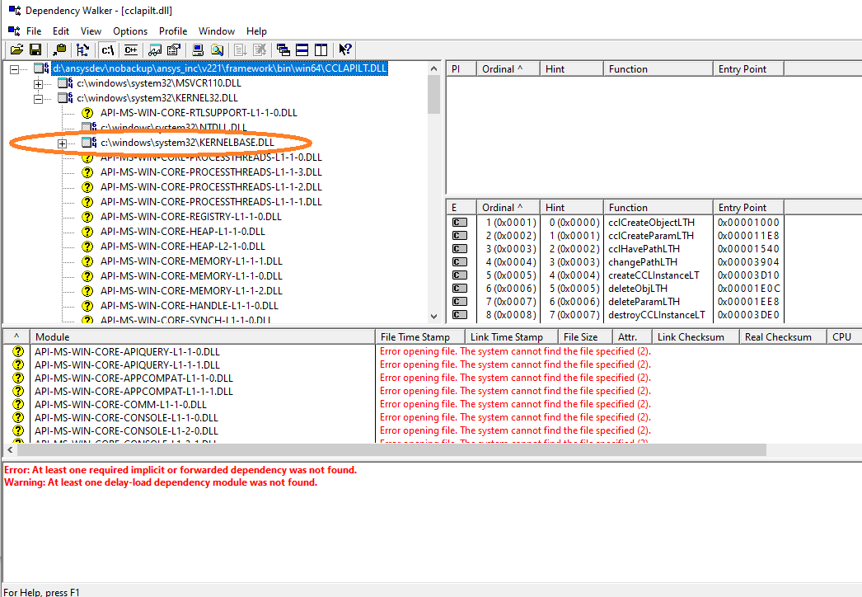
Task: Click the Start Profiling toolbar icon
Action: (241, 50)
